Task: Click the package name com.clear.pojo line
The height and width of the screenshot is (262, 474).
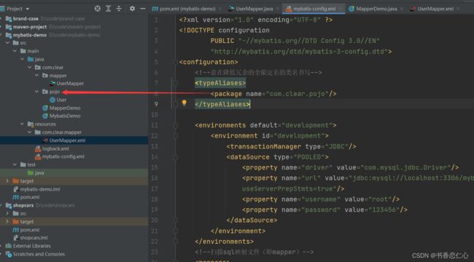Action: [273, 94]
